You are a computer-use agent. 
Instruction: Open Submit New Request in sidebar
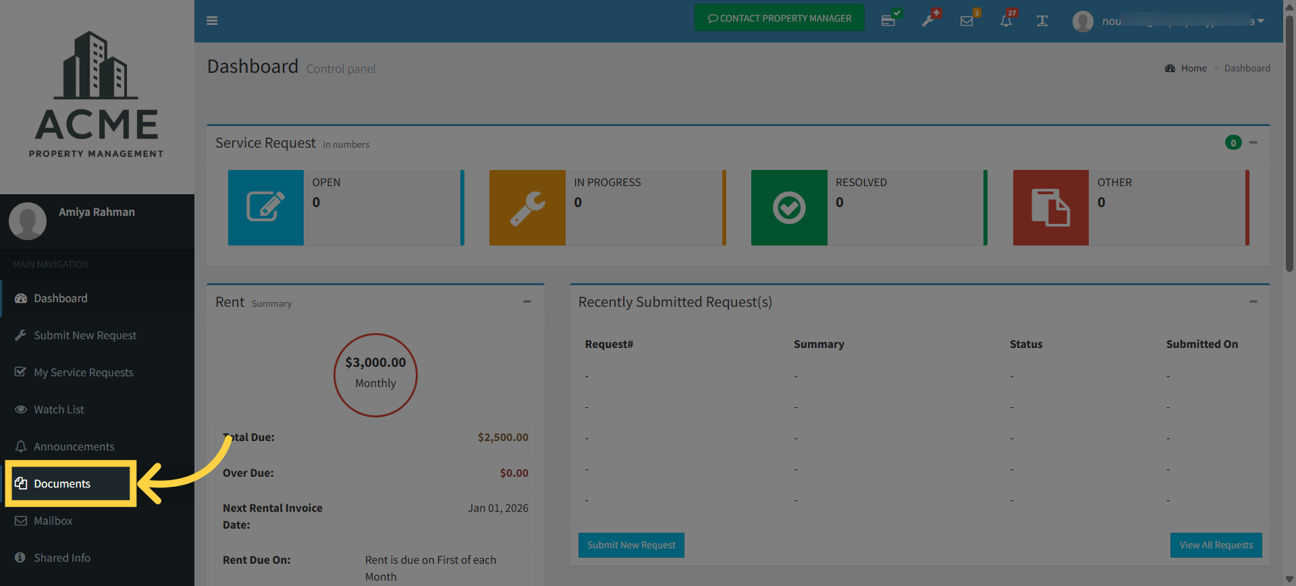click(x=97, y=335)
